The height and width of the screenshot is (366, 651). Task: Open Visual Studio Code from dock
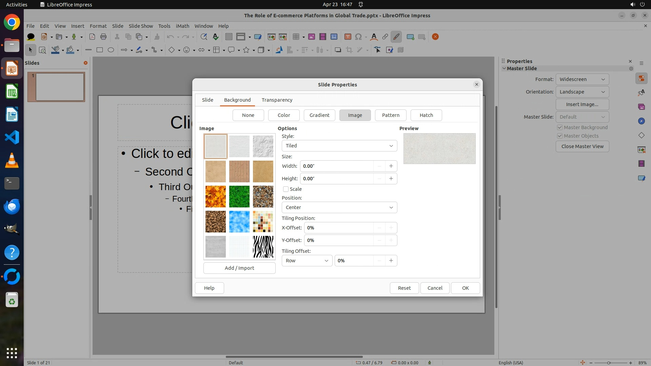pyautogui.click(x=12, y=137)
